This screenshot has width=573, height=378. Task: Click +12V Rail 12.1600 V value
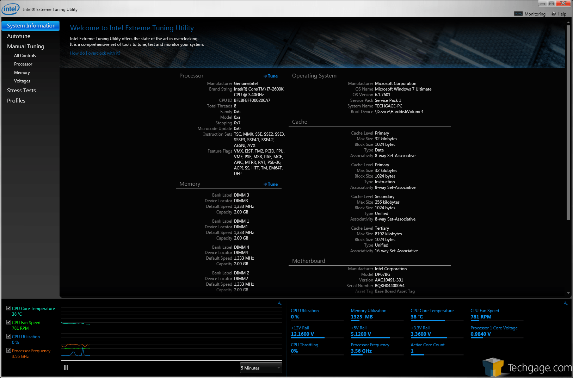click(x=302, y=334)
